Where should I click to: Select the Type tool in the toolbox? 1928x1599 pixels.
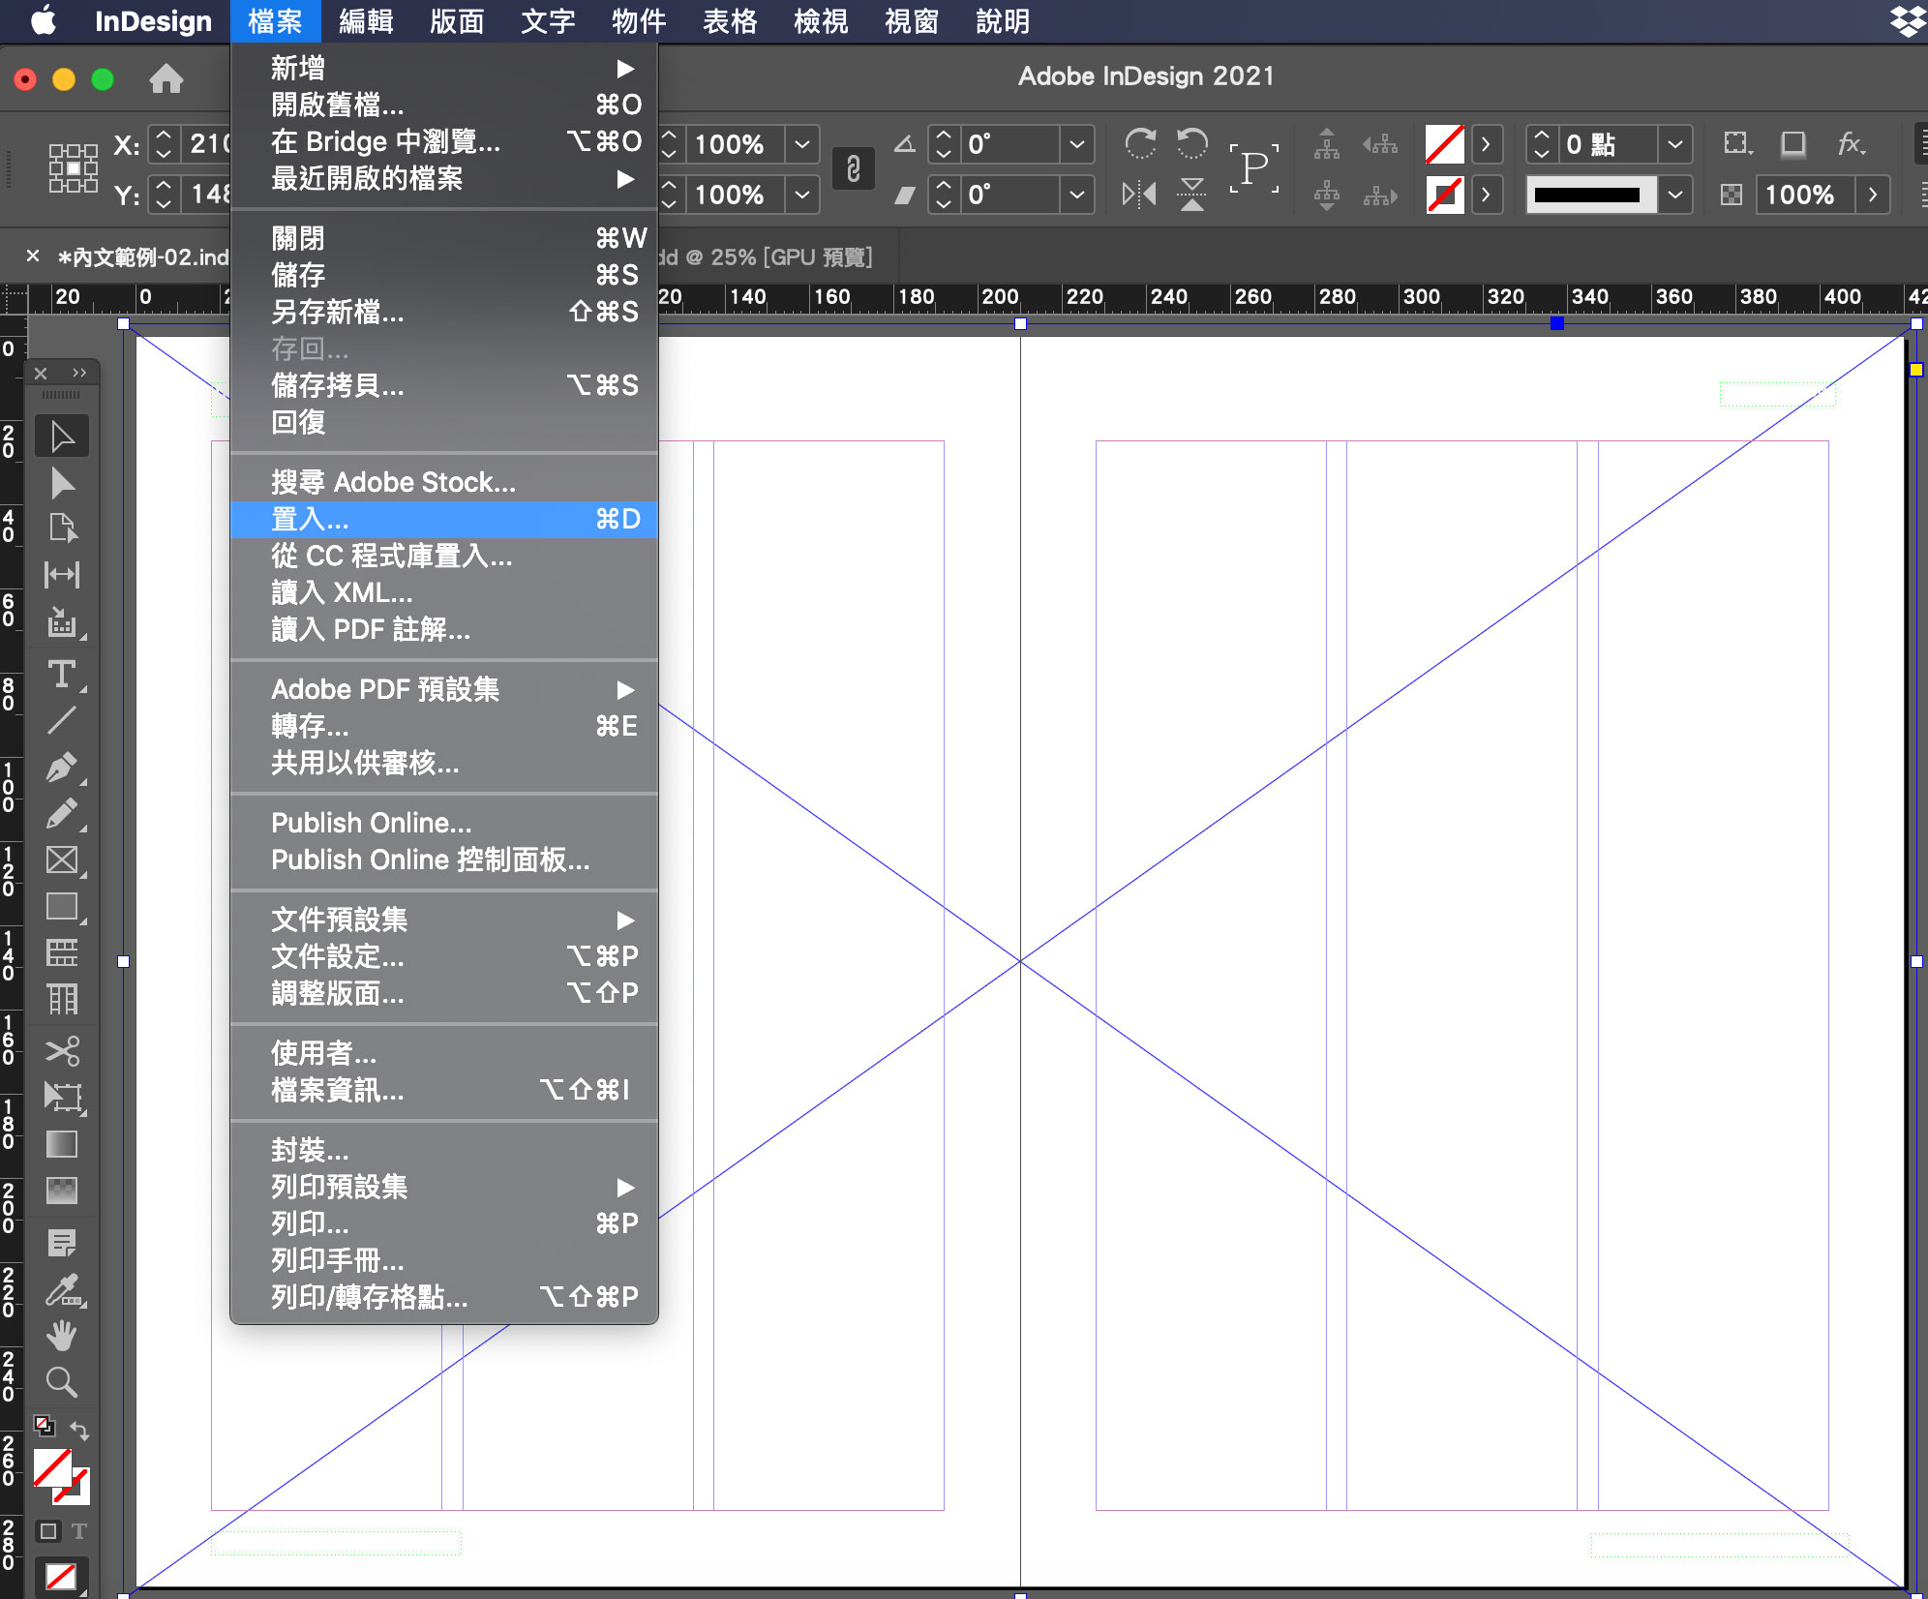(62, 674)
